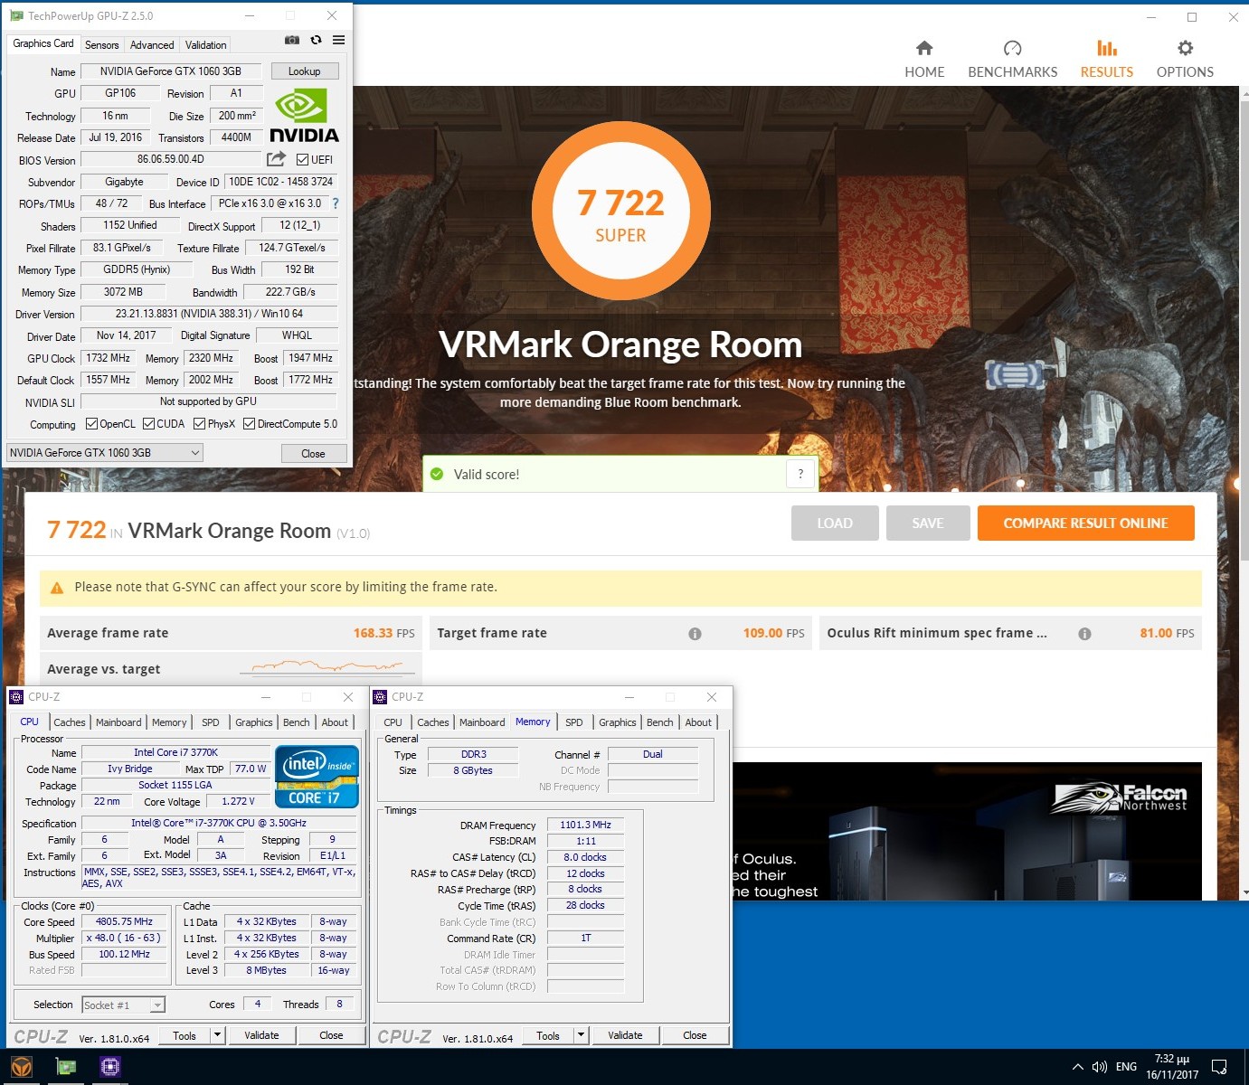Click the ENG language indicator
The height and width of the screenshot is (1085, 1249).
[x=1126, y=1067]
